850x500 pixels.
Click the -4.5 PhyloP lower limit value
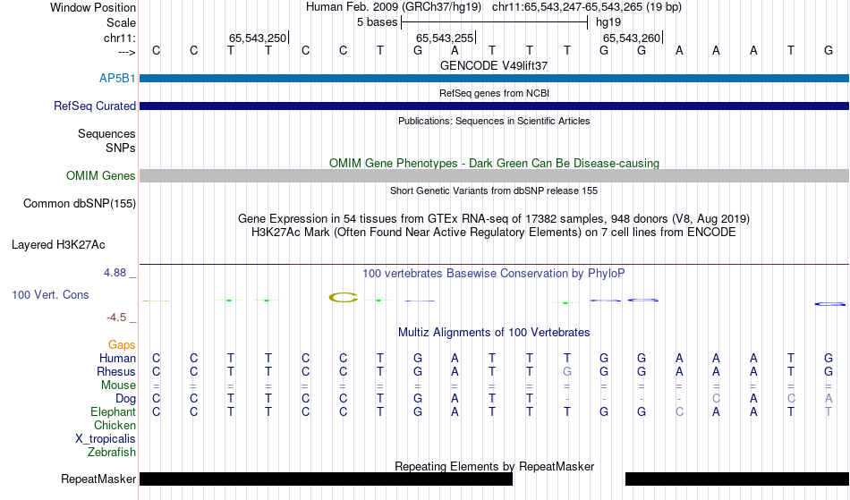click(116, 318)
